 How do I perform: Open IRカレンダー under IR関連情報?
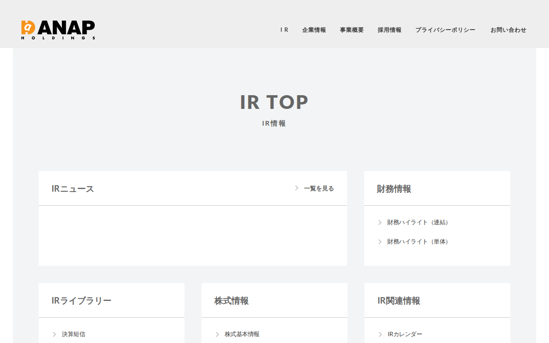tap(405, 334)
